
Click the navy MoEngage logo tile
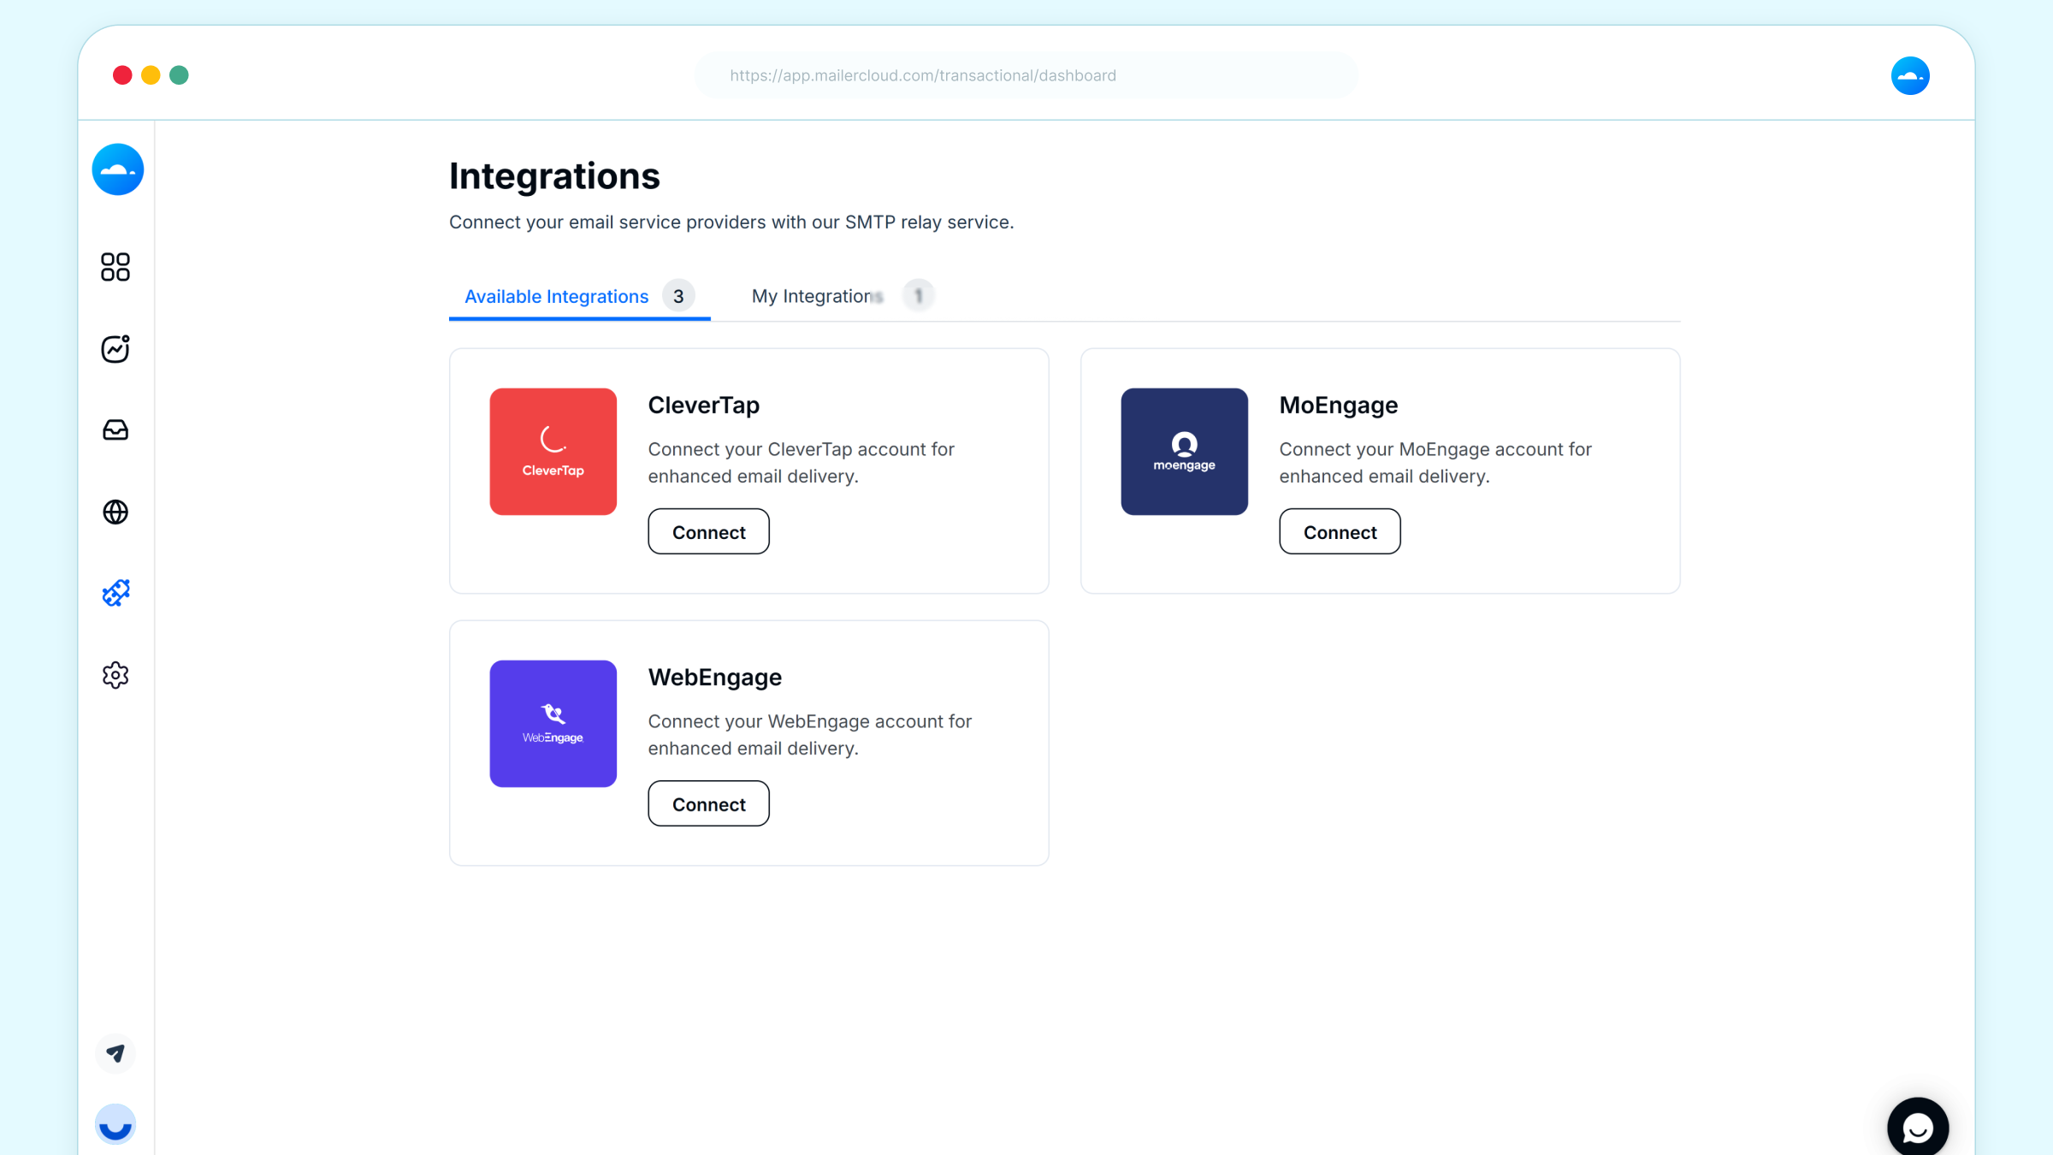1184,452
